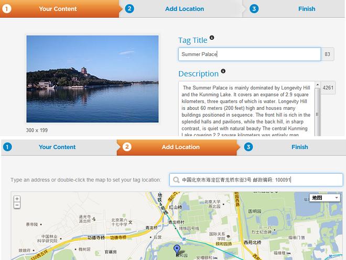Click the step 3 number circle in top wizard
Viewport: 346px width, 260px height.
pos(254,9)
